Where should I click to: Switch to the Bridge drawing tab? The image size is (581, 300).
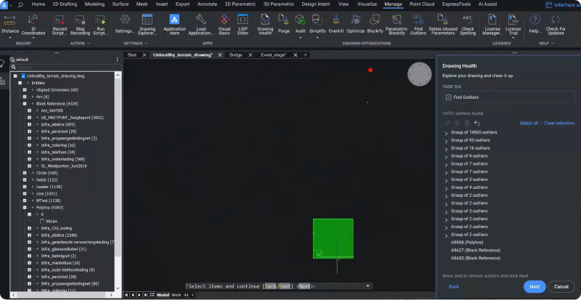235,55
